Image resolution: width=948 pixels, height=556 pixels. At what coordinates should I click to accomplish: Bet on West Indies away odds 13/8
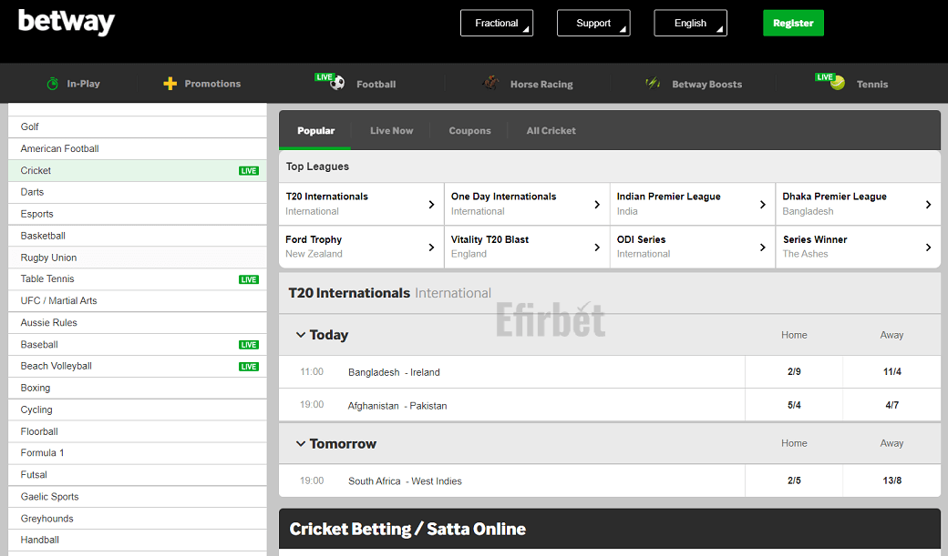coord(891,480)
